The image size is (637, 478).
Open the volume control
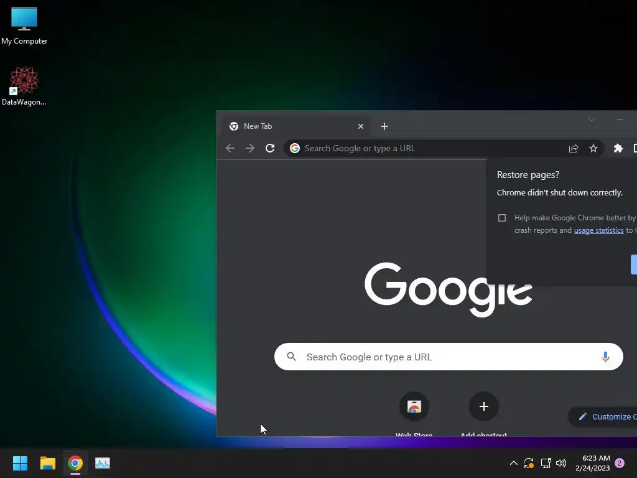[561, 463]
